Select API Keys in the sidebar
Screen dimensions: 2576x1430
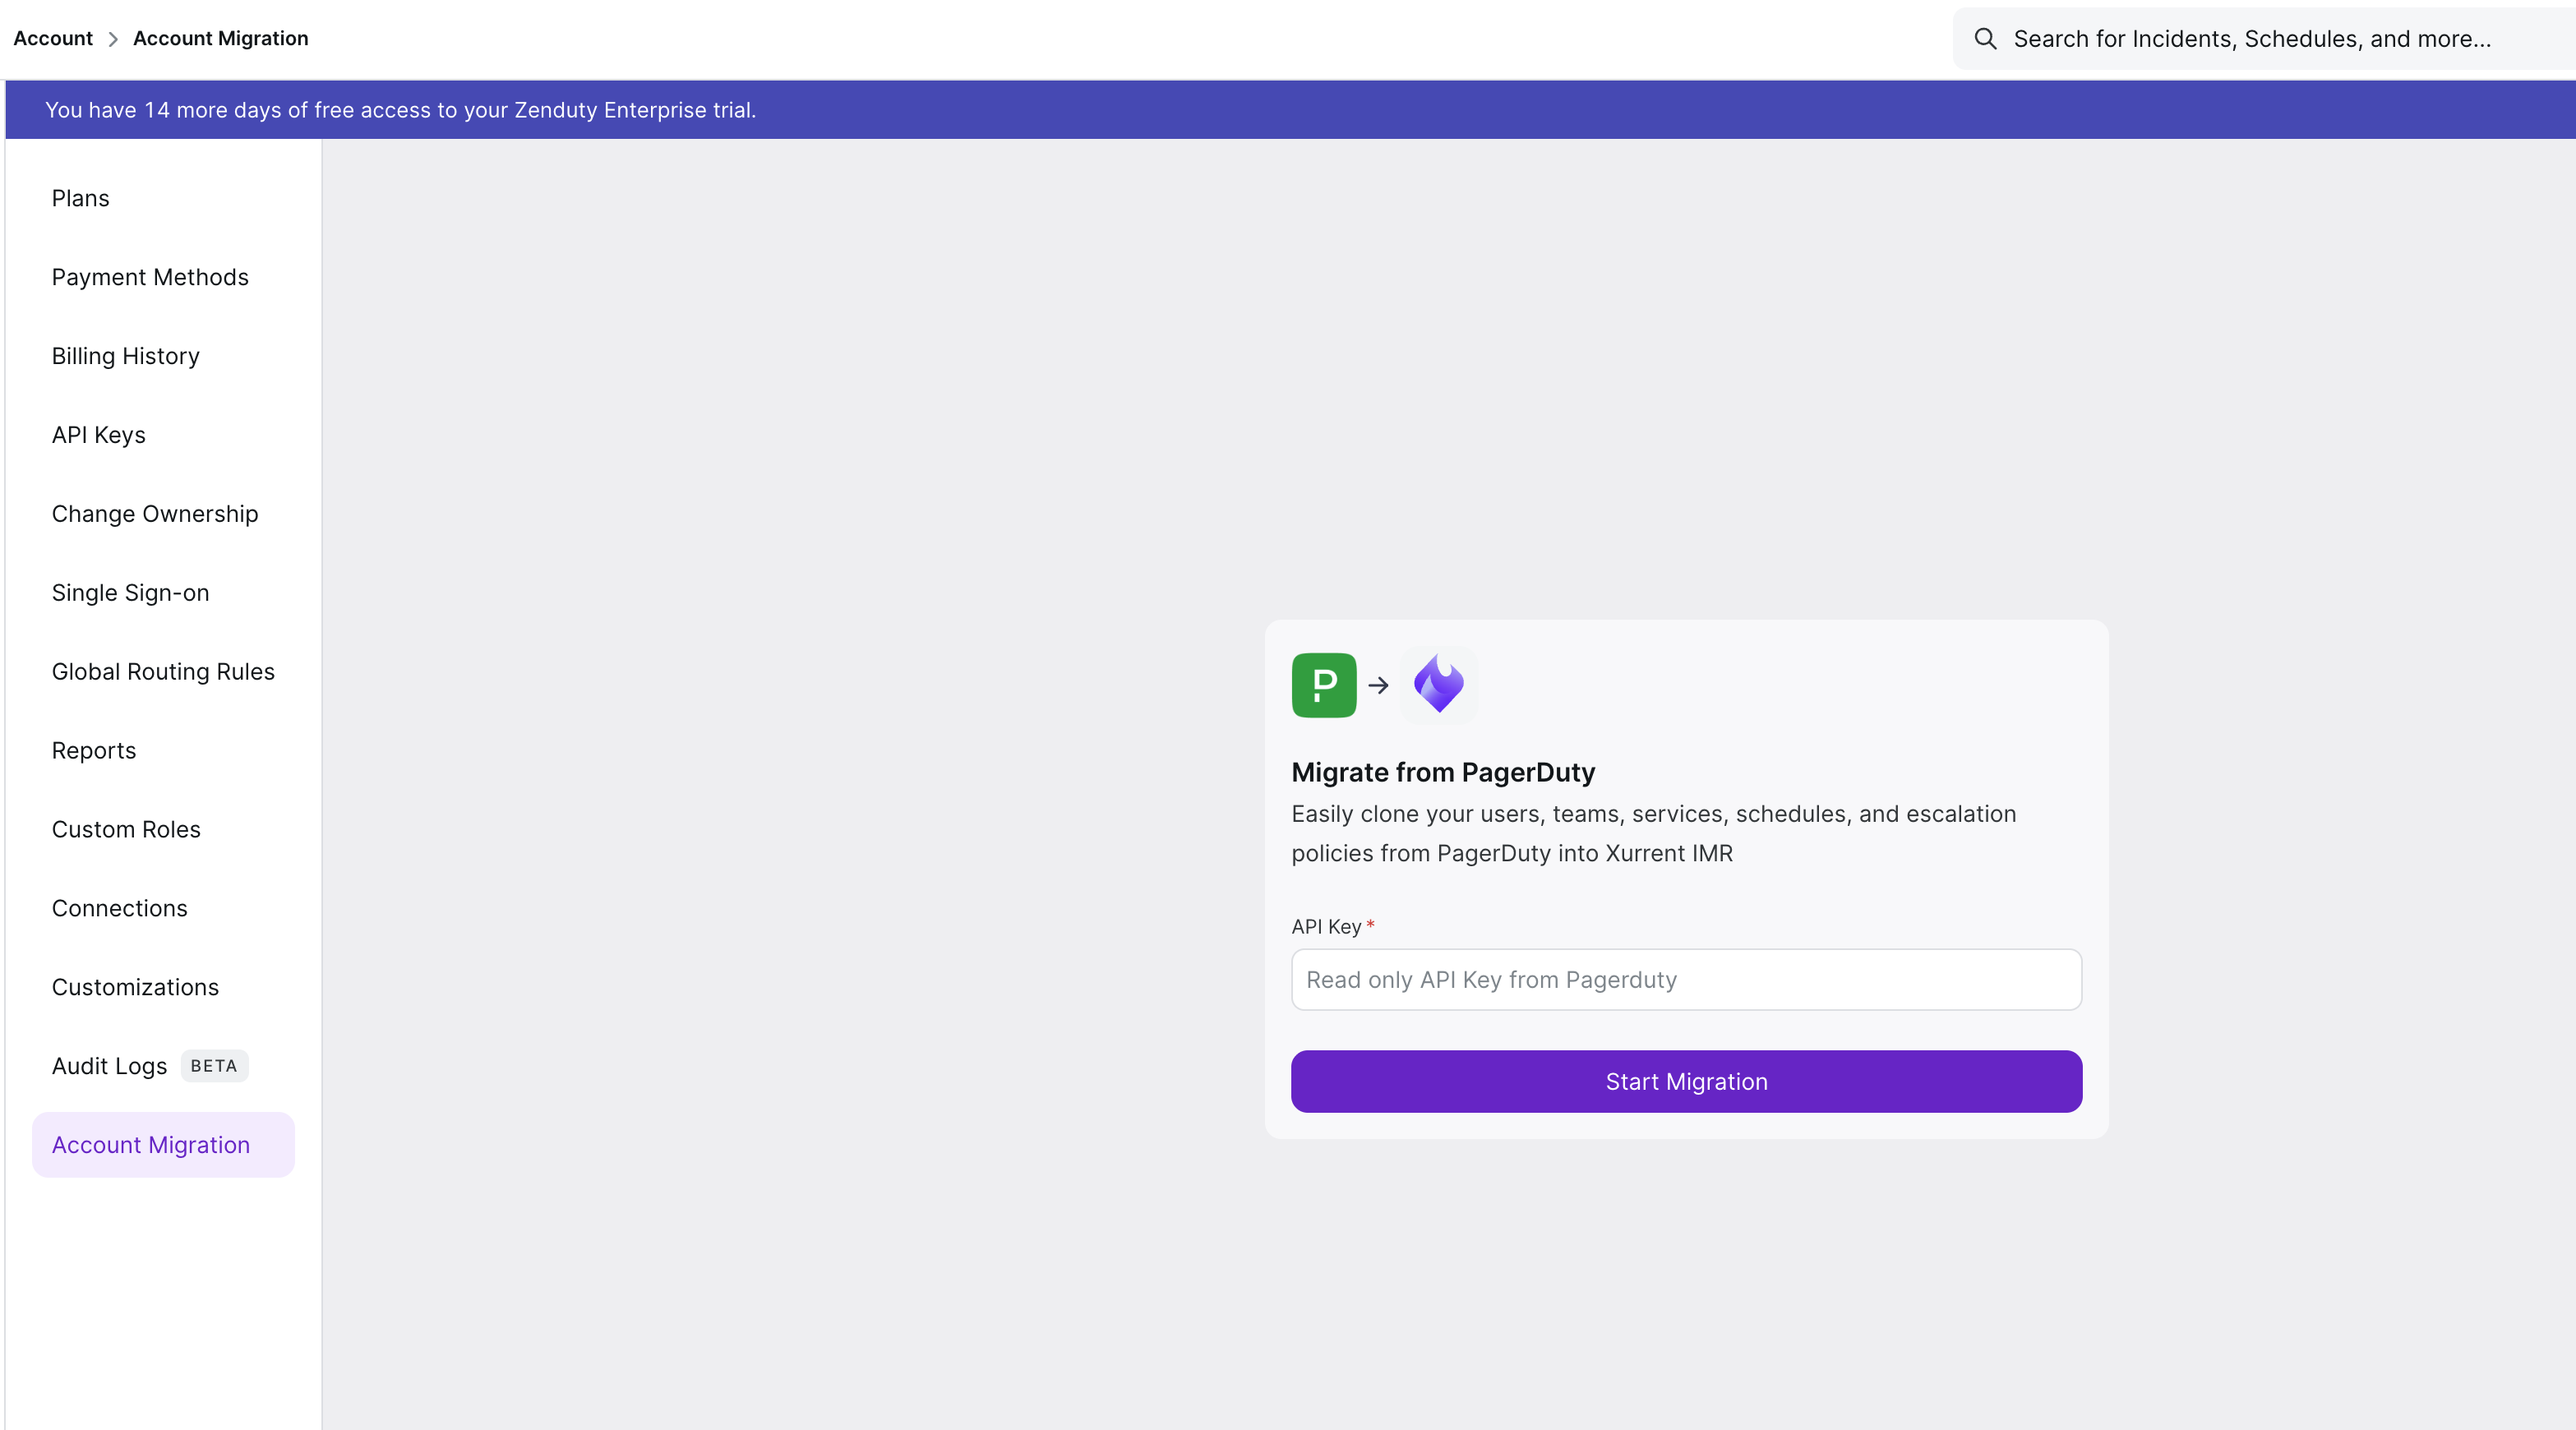coord(99,435)
